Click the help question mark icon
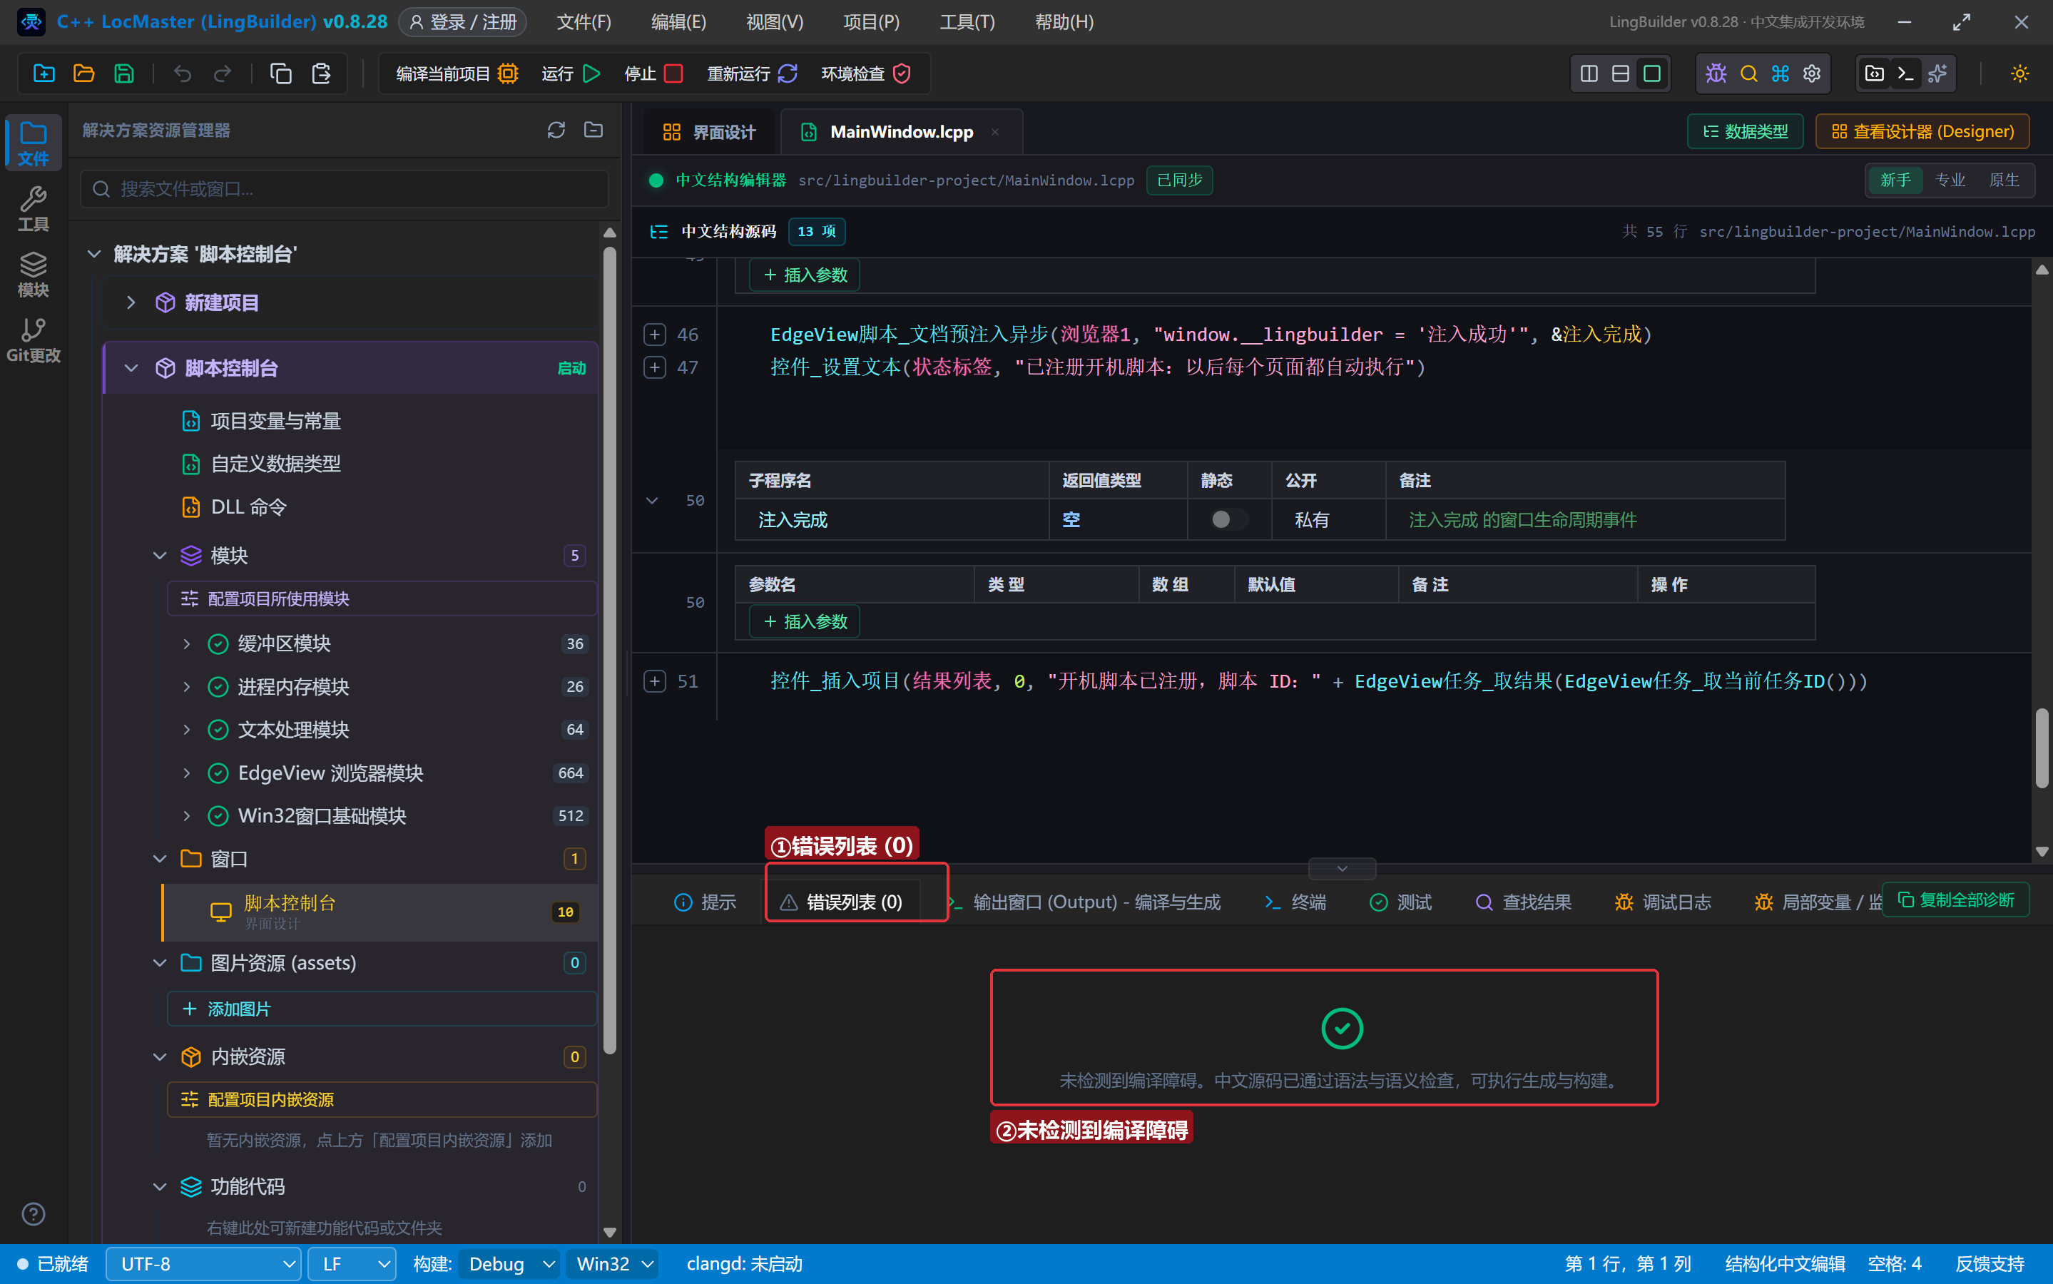Image resolution: width=2053 pixels, height=1284 pixels. (x=33, y=1213)
